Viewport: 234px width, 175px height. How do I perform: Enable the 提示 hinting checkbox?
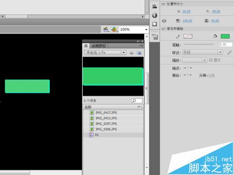tap(211, 60)
